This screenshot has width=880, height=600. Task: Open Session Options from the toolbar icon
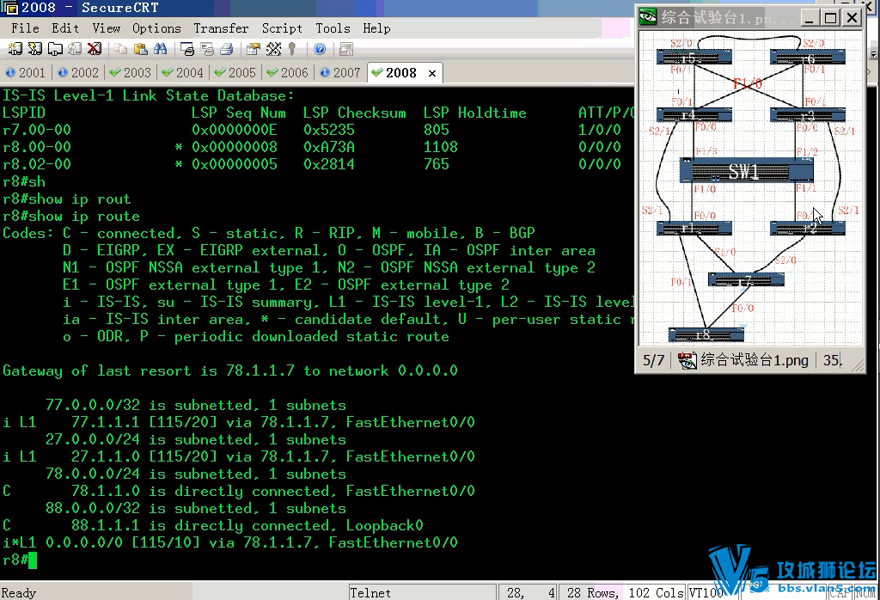[253, 50]
